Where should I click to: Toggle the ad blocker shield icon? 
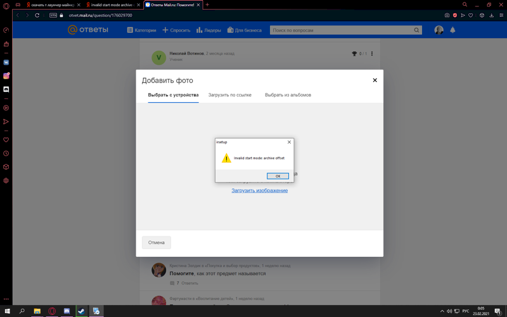coord(455,15)
